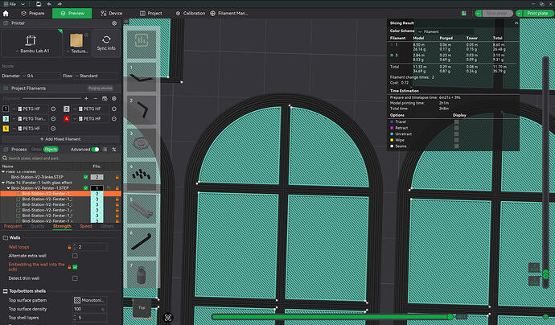The height and width of the screenshot is (325, 555).
Task: Uncheck Embedding the wall into infill
Action: click(75, 267)
